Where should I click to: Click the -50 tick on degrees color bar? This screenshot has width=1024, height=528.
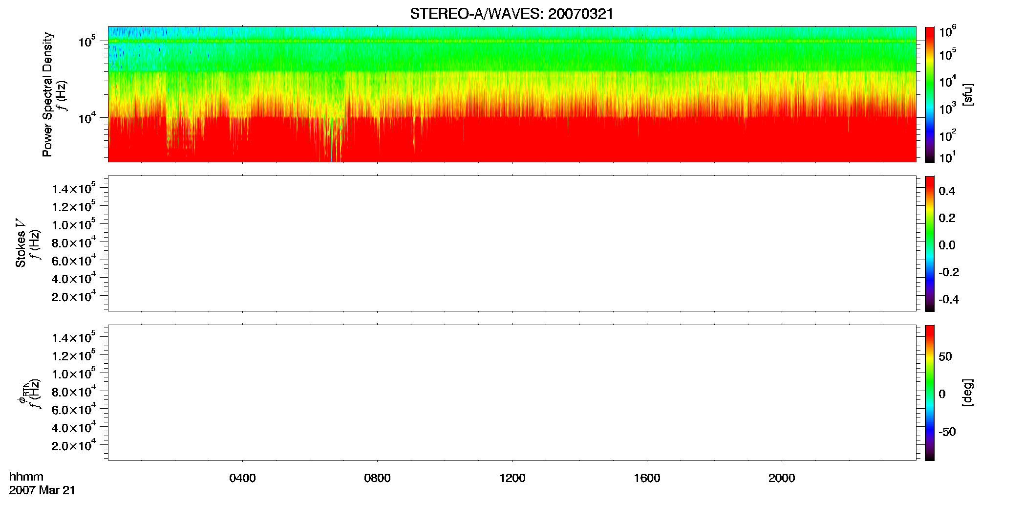947,432
